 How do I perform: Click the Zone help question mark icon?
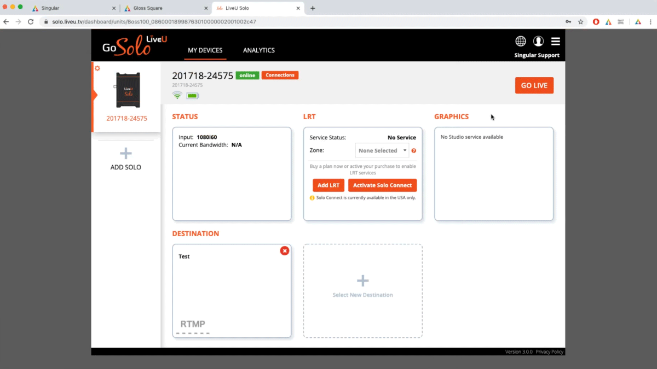point(413,151)
